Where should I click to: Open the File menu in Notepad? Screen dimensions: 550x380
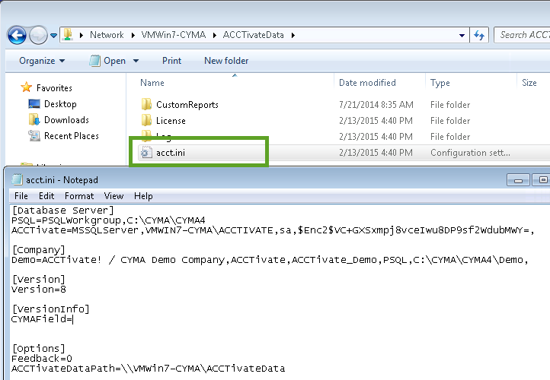tap(21, 196)
